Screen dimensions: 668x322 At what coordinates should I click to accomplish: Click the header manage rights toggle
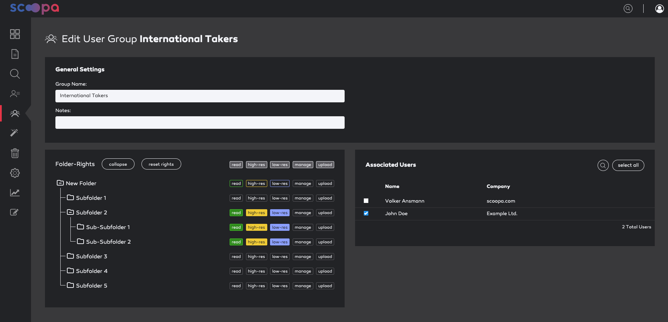point(303,165)
